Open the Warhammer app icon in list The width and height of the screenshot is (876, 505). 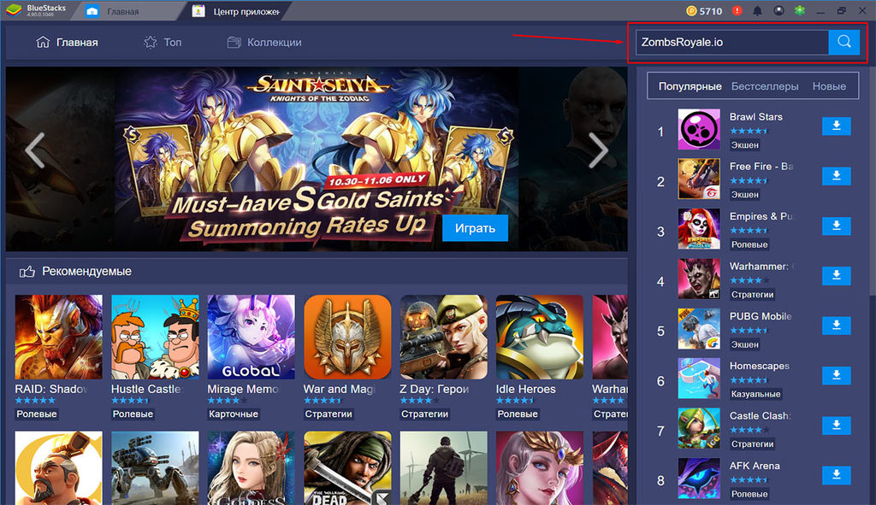tap(699, 279)
